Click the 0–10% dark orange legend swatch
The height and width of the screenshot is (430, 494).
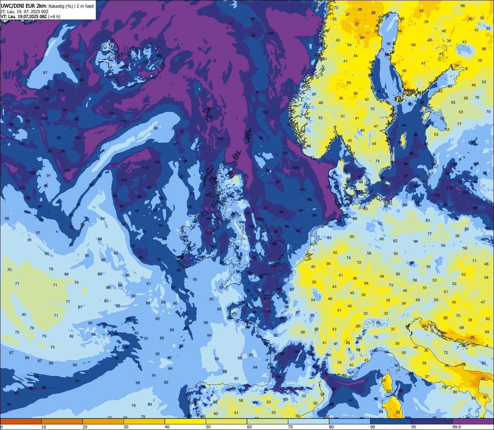point(21,421)
